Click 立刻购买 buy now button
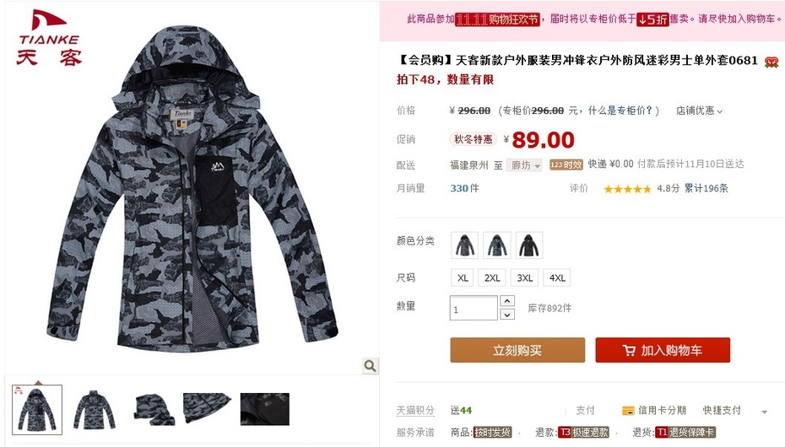Image resolution: width=785 pixels, height=447 pixels. [517, 350]
